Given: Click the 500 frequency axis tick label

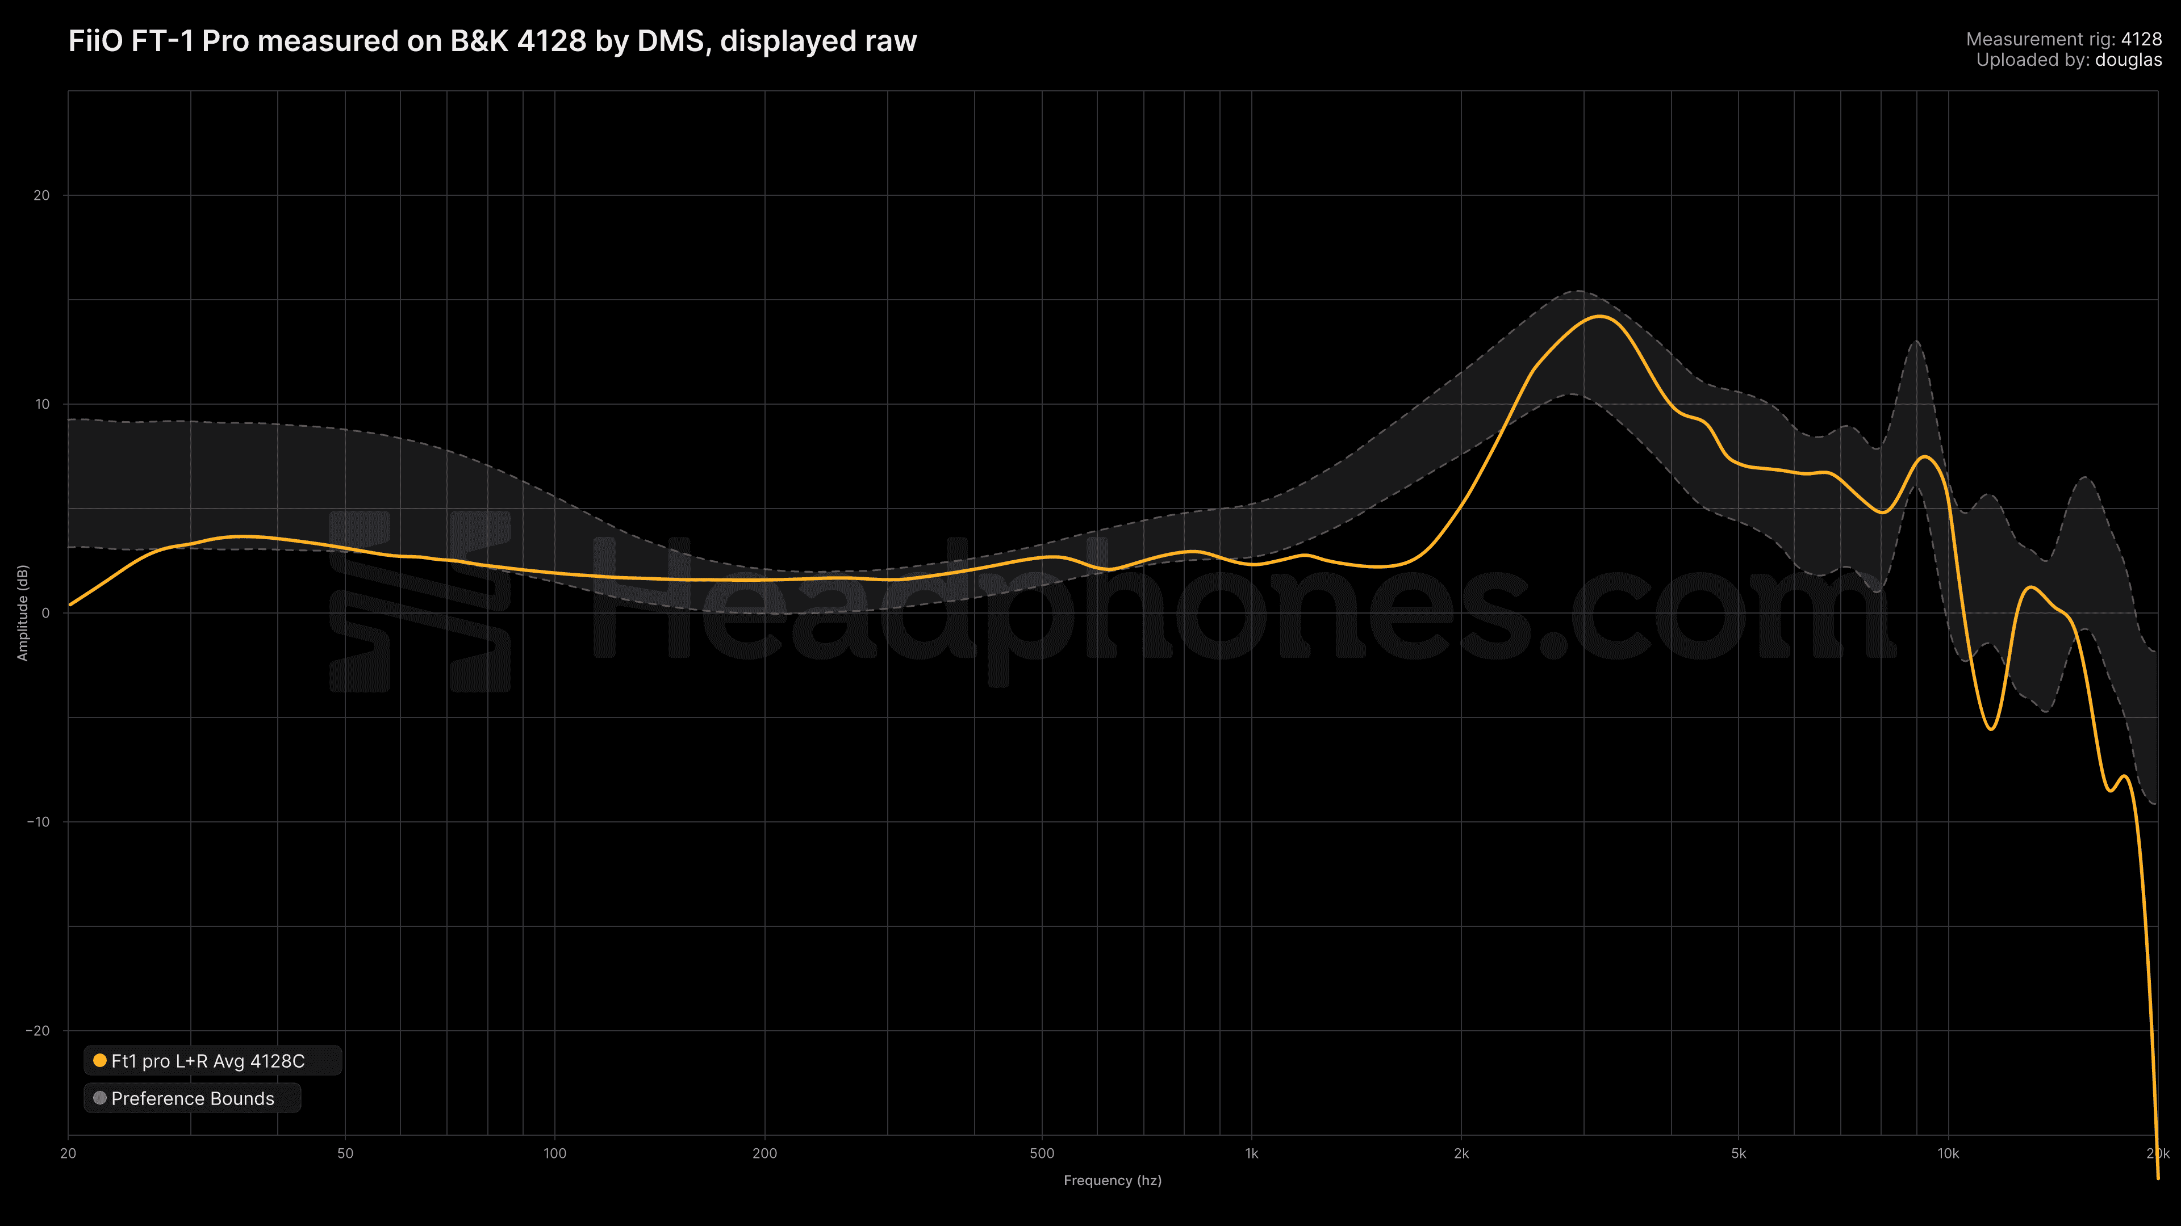Looking at the screenshot, I should click(x=1042, y=1153).
